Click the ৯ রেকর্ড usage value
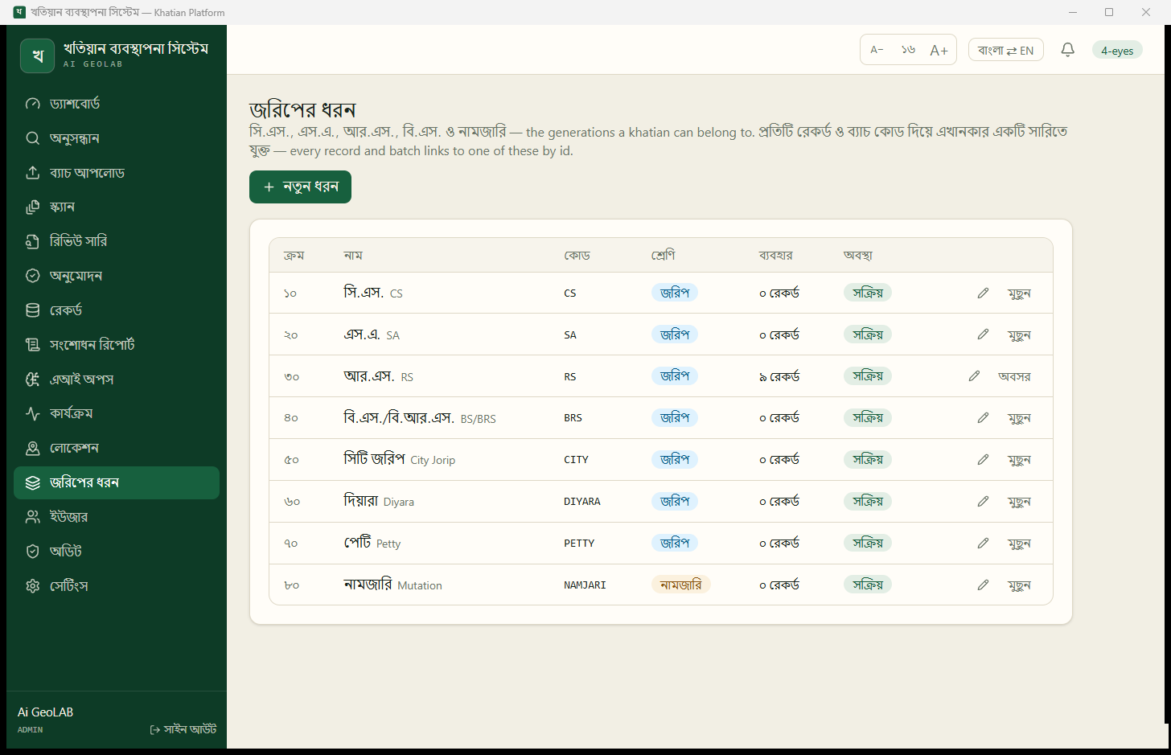Image resolution: width=1171 pixels, height=755 pixels. (779, 376)
